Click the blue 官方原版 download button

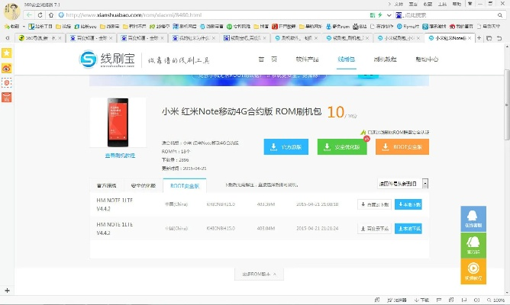click(286, 147)
